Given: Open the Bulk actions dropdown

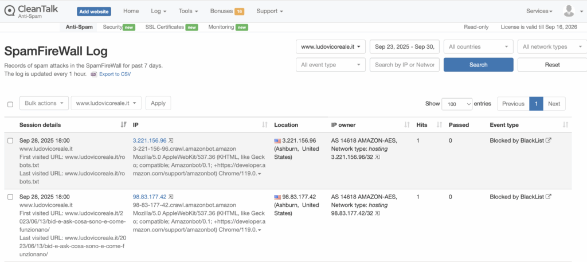Looking at the screenshot, I should [44, 103].
